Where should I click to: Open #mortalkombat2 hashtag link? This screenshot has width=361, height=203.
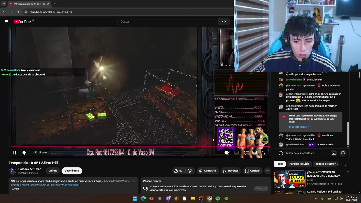coord(40,185)
